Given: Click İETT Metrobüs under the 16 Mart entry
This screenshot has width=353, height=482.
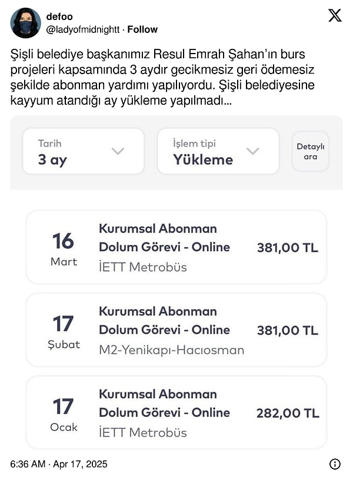Looking at the screenshot, I should [143, 267].
